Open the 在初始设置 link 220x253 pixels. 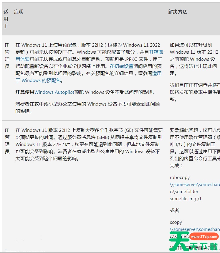(122, 66)
